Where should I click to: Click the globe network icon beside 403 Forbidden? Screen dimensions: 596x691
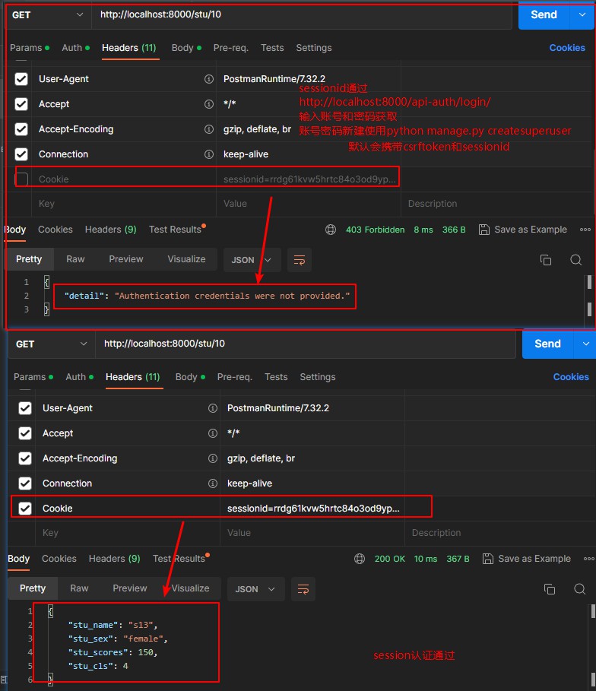(x=331, y=230)
